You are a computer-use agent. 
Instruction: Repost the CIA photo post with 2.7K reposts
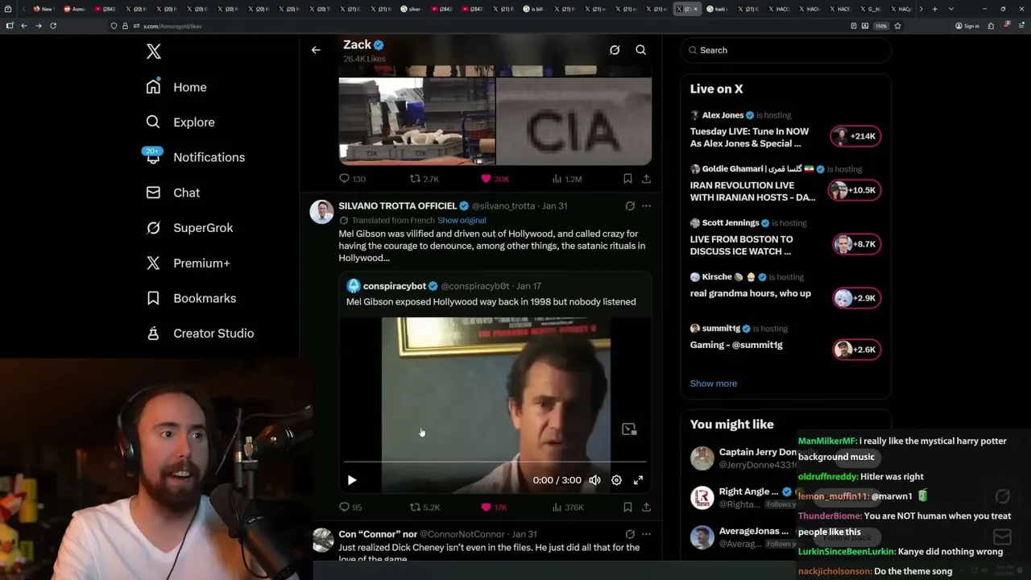click(424, 179)
